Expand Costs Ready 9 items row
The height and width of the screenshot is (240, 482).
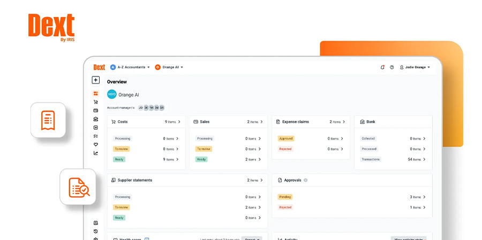pos(146,159)
